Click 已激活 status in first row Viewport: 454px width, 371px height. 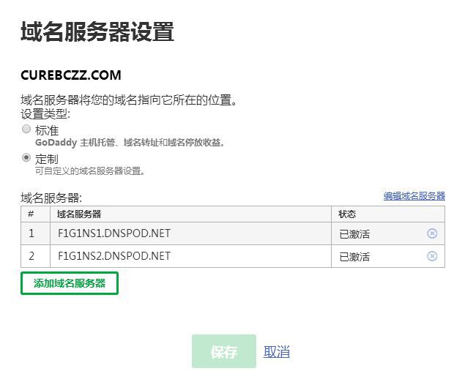(354, 234)
